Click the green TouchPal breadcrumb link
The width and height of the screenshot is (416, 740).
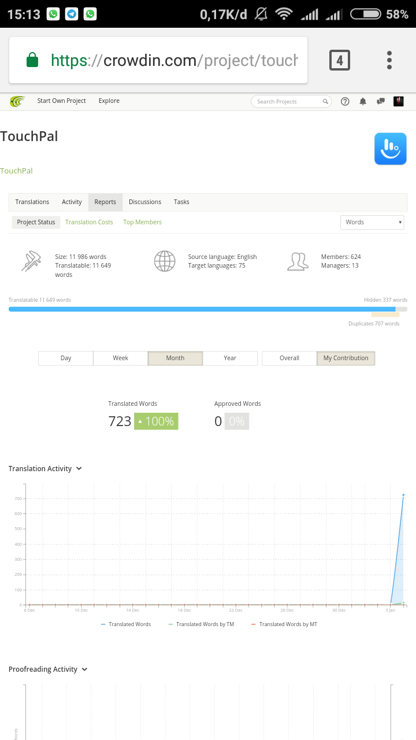tap(16, 171)
